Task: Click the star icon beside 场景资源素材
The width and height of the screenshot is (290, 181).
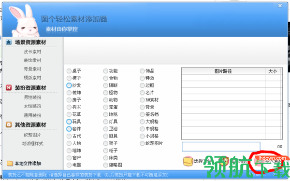Action: pos(9,42)
